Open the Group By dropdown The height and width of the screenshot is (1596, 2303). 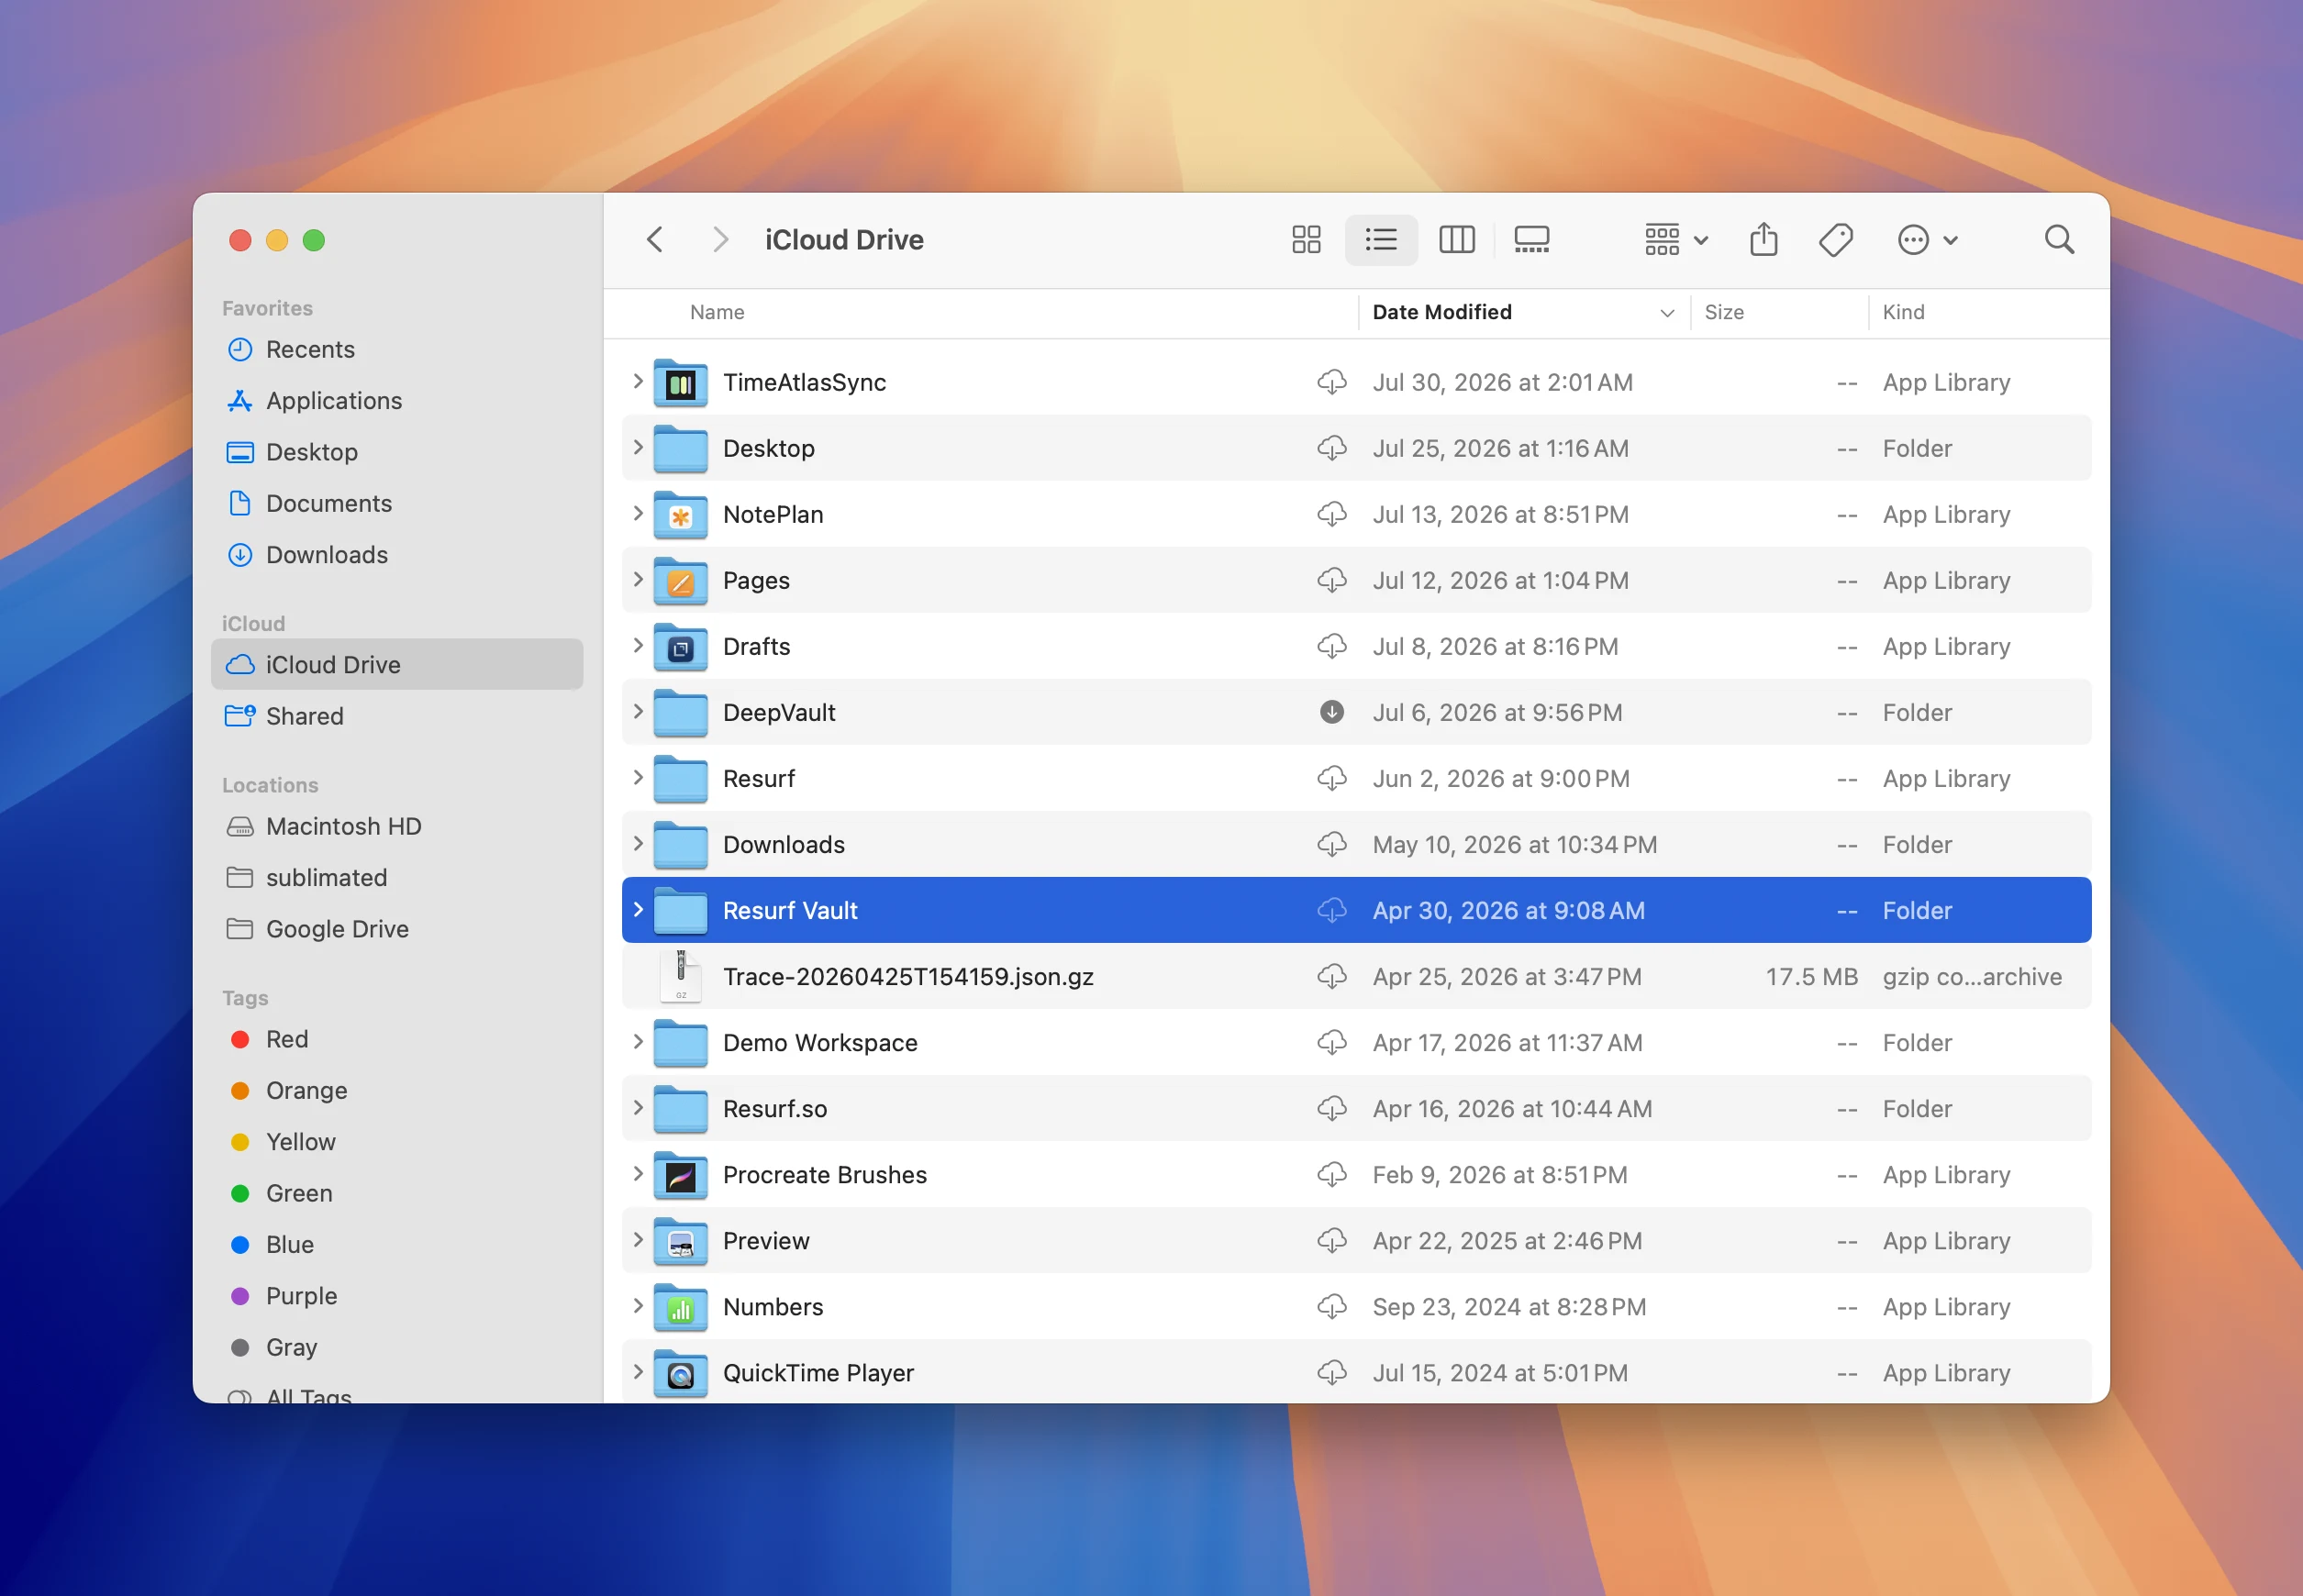(1675, 240)
